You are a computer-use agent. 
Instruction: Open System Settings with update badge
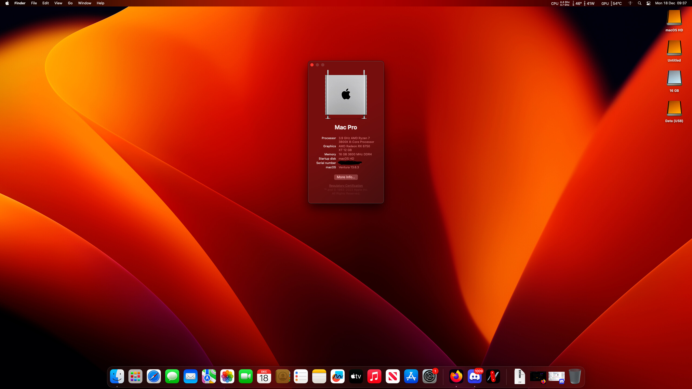(x=430, y=376)
